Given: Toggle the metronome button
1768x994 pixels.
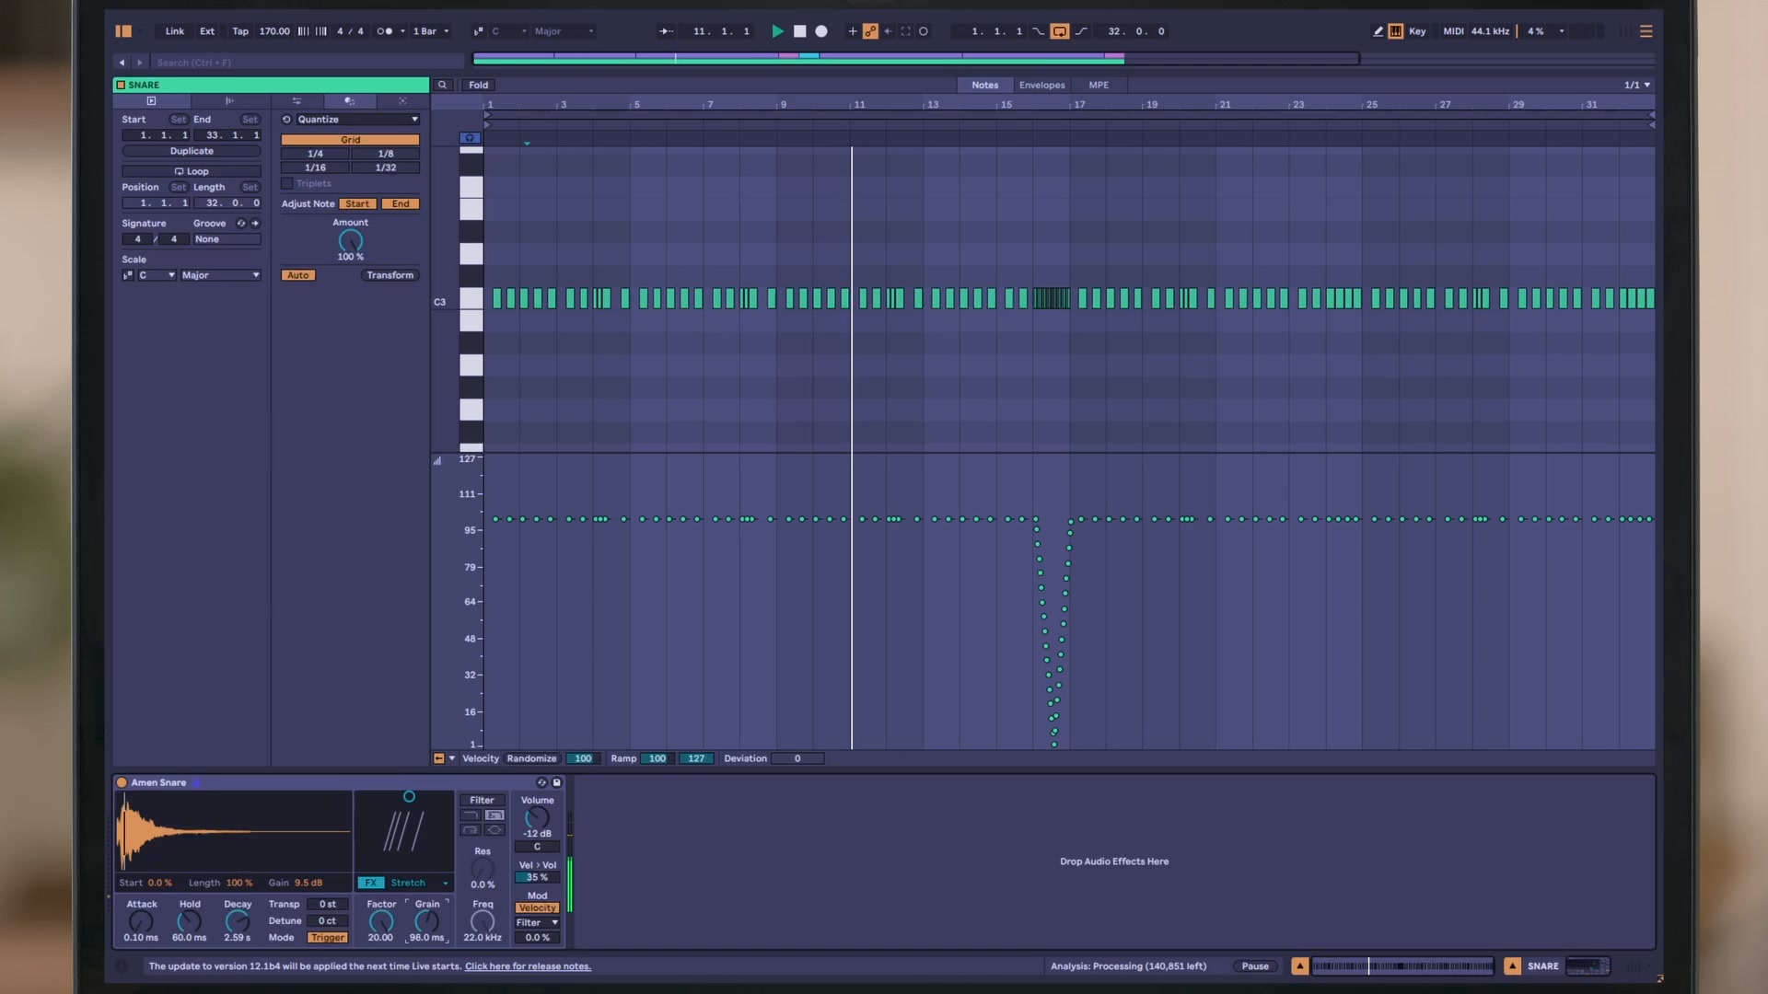Looking at the screenshot, I should (385, 31).
